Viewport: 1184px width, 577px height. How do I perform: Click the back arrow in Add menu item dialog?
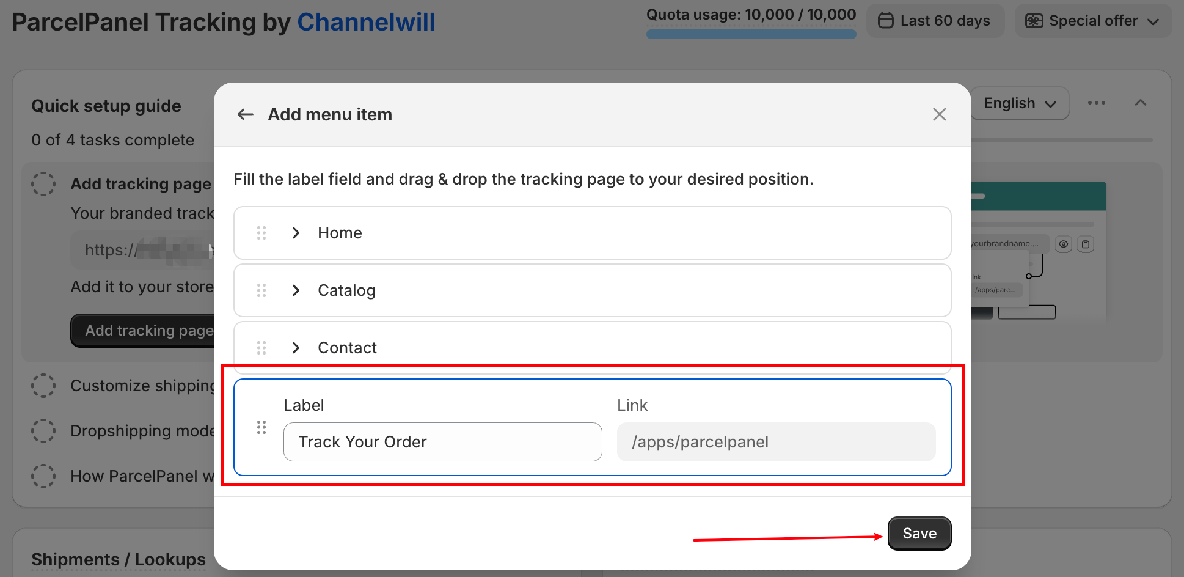(246, 114)
